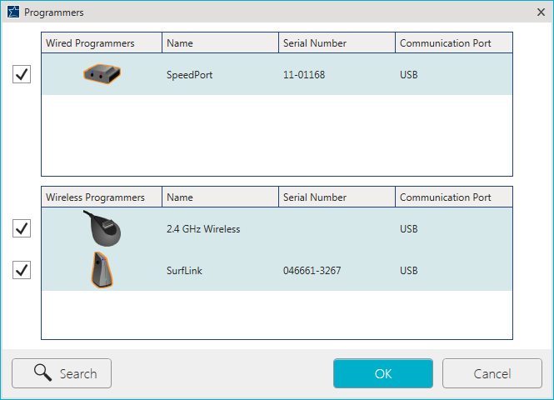Image resolution: width=554 pixels, height=400 pixels.
Task: Toggle the 2.4 GHz Wireless checkbox
Action: (x=22, y=228)
